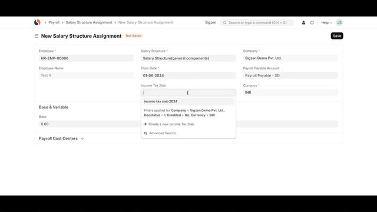The image size is (377, 212).
Task: Focus the search or type a command field
Action: click(257, 22)
